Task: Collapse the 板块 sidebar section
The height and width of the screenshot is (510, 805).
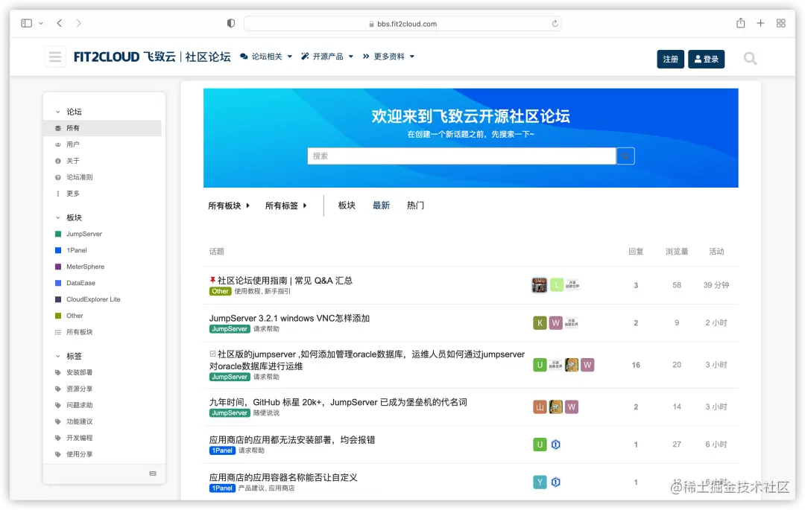Action: 58,217
